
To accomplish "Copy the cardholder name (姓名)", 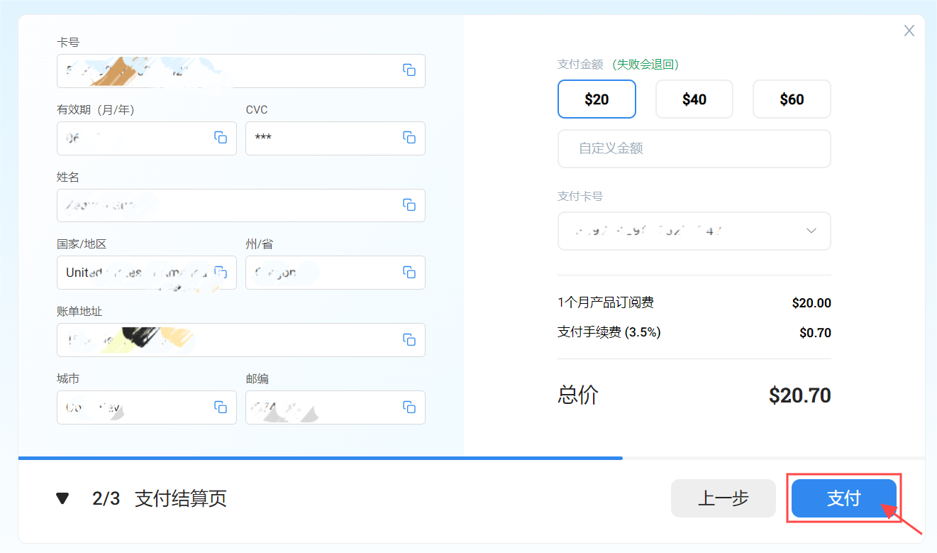I will point(409,205).
